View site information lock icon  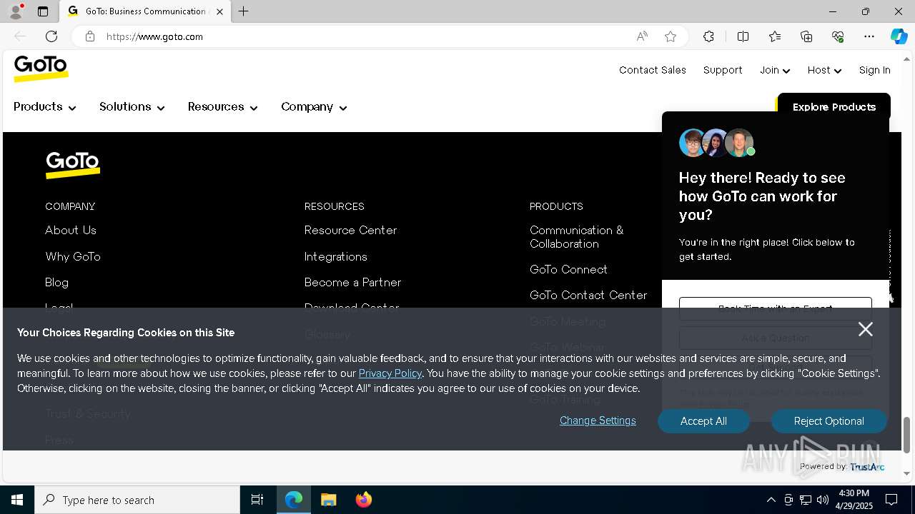90,36
